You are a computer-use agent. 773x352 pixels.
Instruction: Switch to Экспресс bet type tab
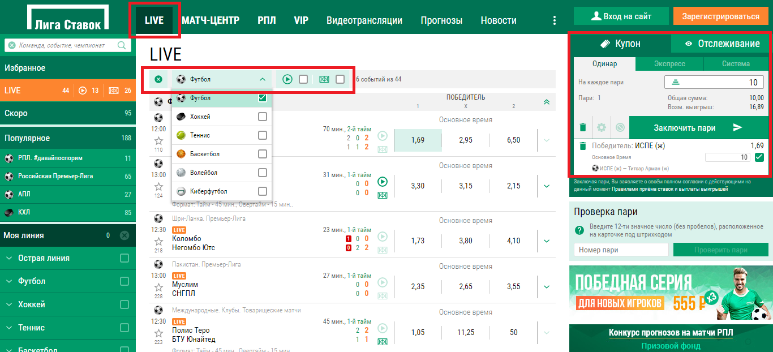coord(669,64)
